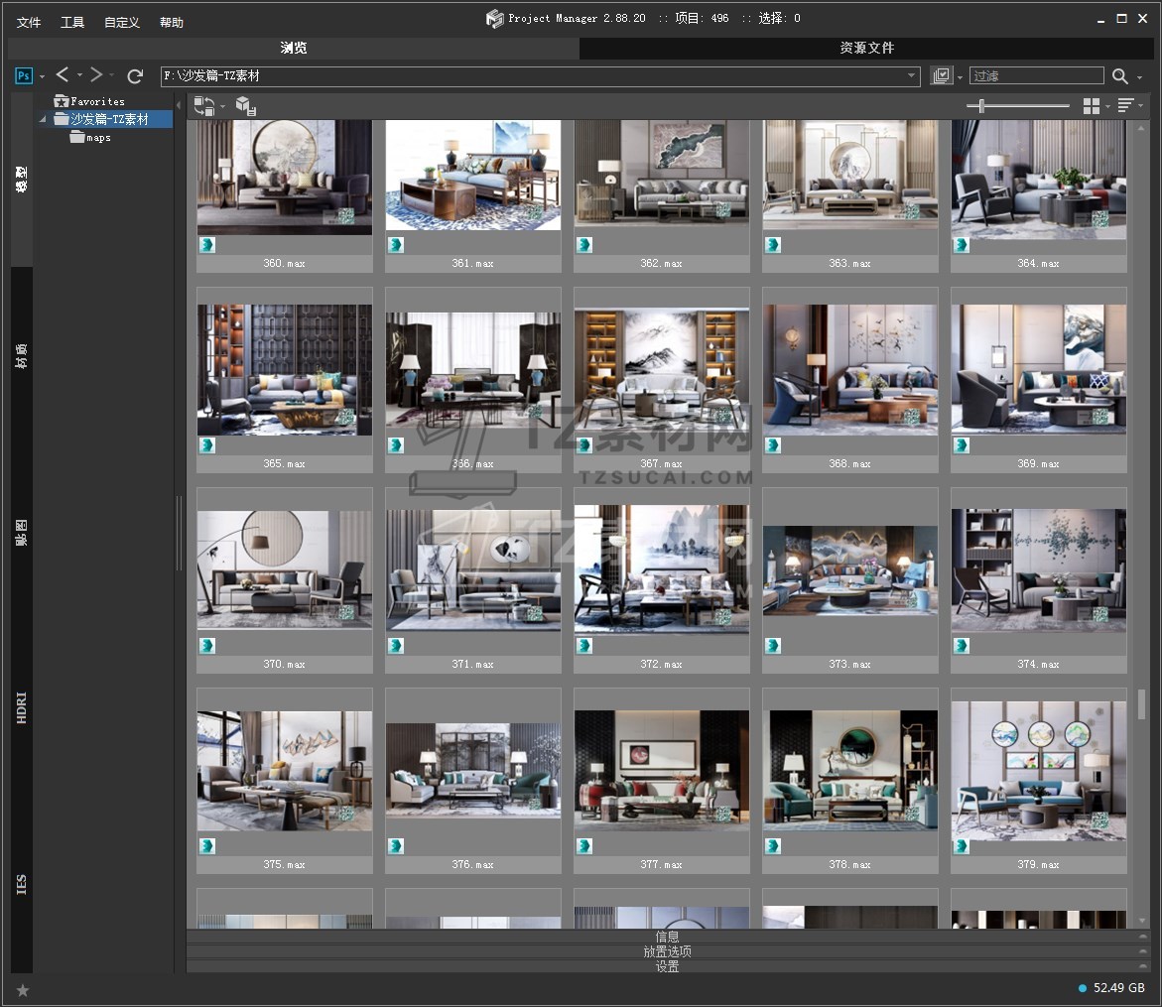This screenshot has width=1162, height=1007.
Task: Refresh the current folder listing
Action: pyautogui.click(x=135, y=75)
